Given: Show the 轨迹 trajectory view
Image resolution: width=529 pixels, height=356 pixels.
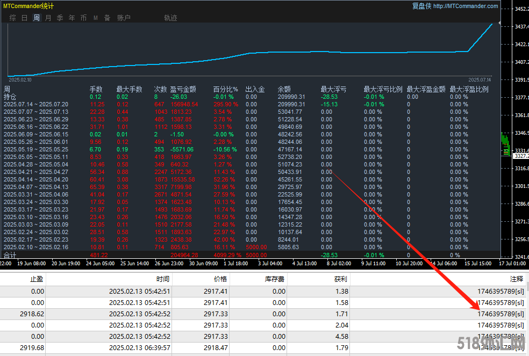Looking at the screenshot, I should pos(170,18).
